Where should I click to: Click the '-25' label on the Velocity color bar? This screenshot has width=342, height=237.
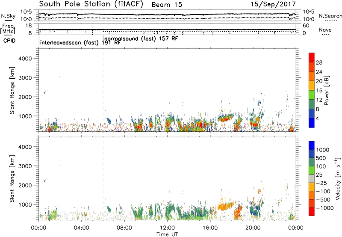pos(321,183)
